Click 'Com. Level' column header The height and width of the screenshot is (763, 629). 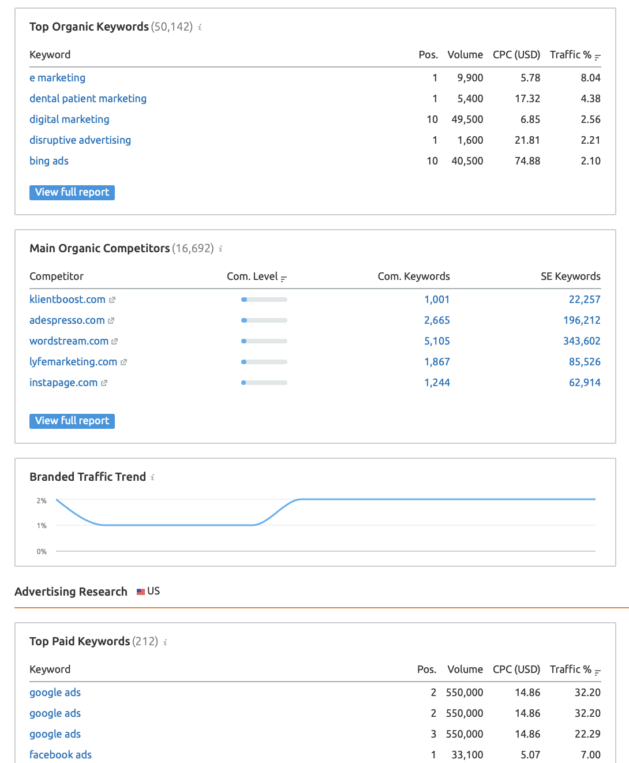[252, 276]
